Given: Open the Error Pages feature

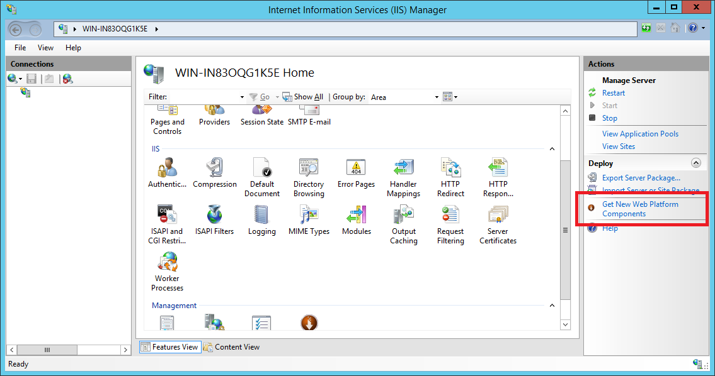Looking at the screenshot, I should (356, 173).
